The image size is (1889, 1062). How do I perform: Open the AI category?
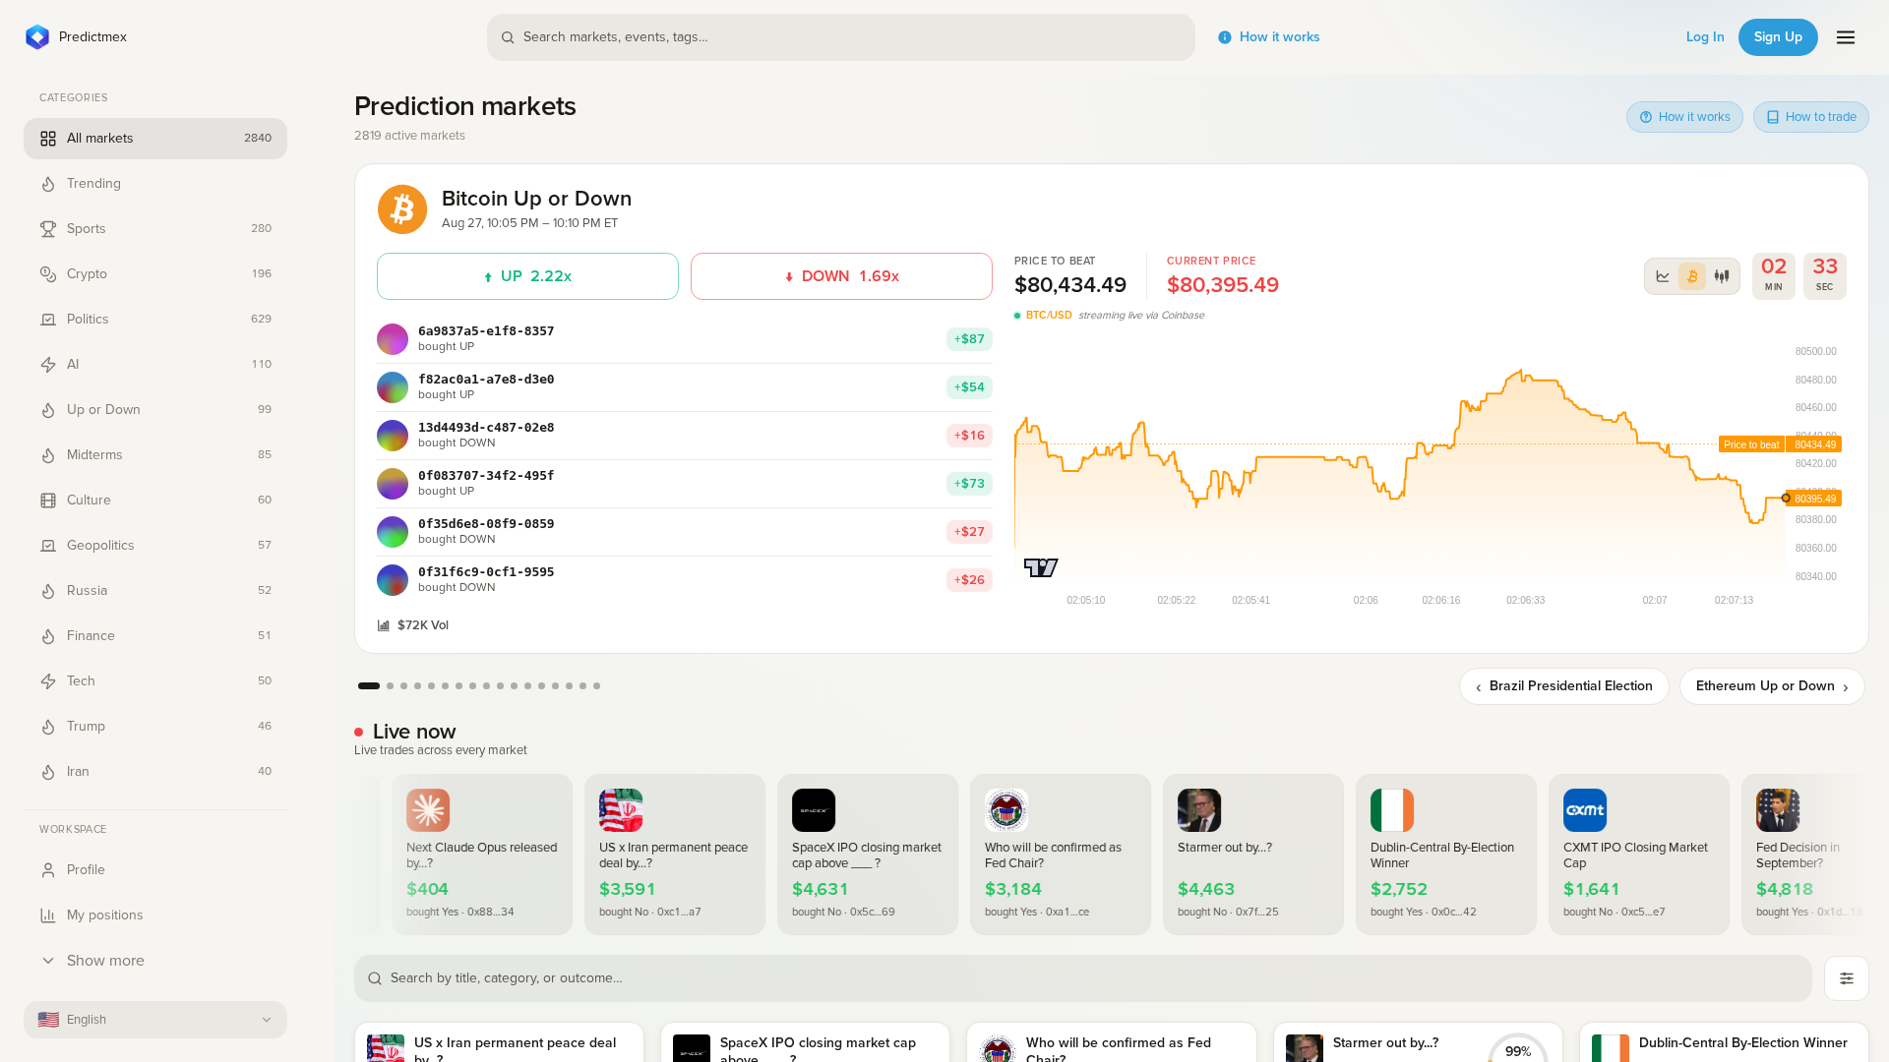pyautogui.click(x=155, y=365)
